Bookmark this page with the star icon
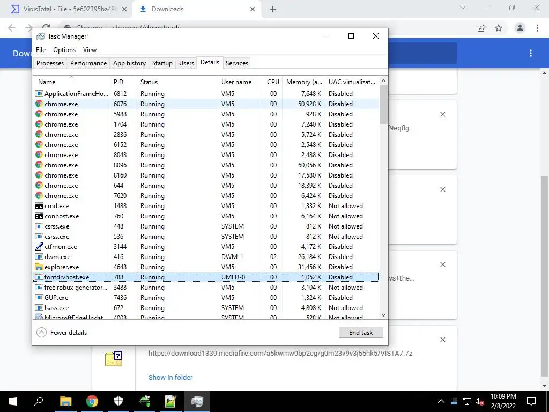 (499, 28)
